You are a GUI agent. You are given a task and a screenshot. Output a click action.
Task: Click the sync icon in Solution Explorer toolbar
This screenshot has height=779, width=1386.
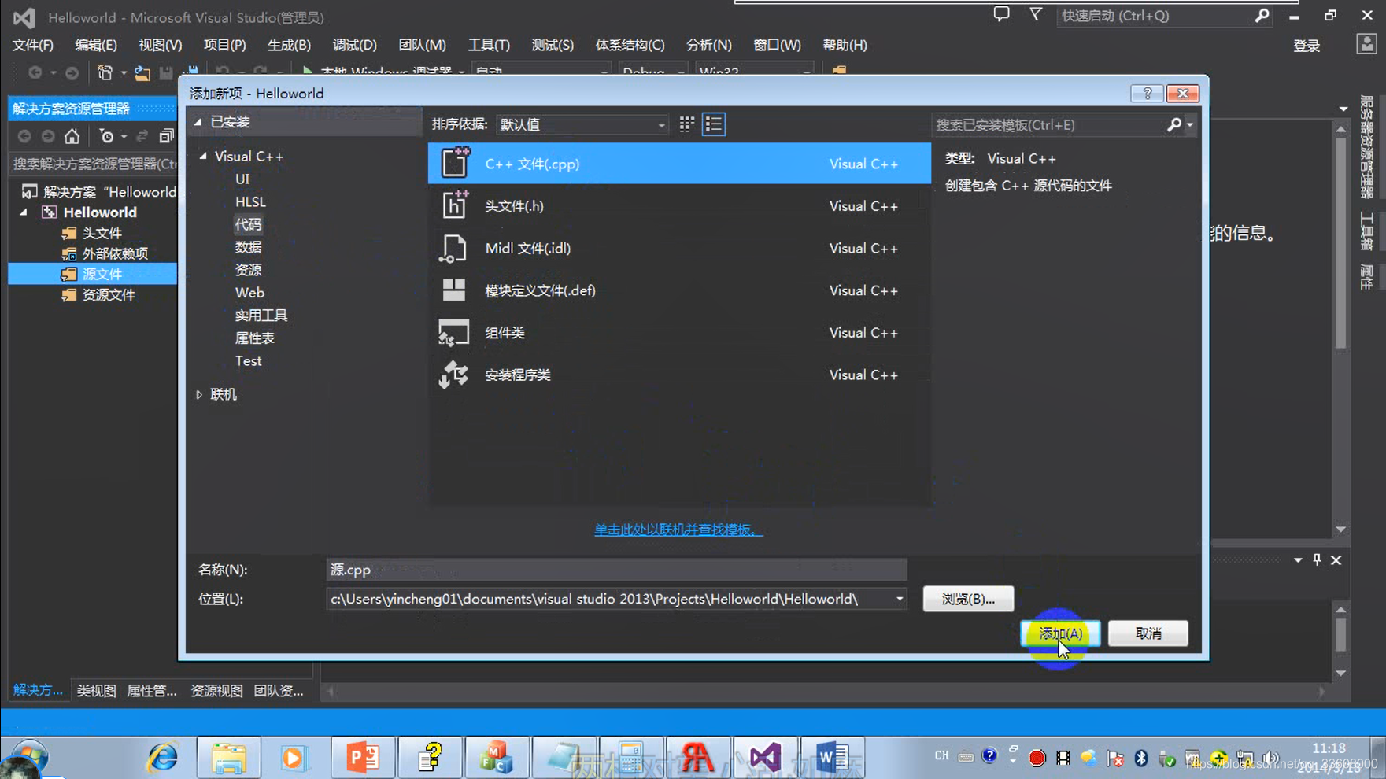[142, 136]
